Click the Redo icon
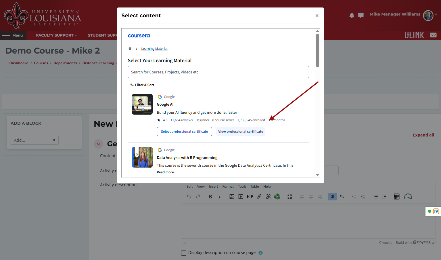Screen dimensions: 441x260 point(198,197)
